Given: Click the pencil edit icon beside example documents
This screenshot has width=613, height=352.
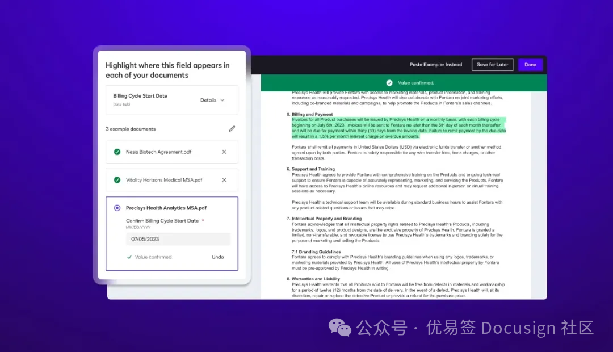Looking at the screenshot, I should tap(232, 129).
